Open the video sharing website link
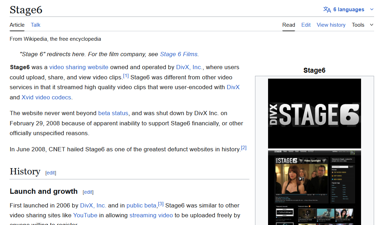391x225 pixels. [79, 67]
